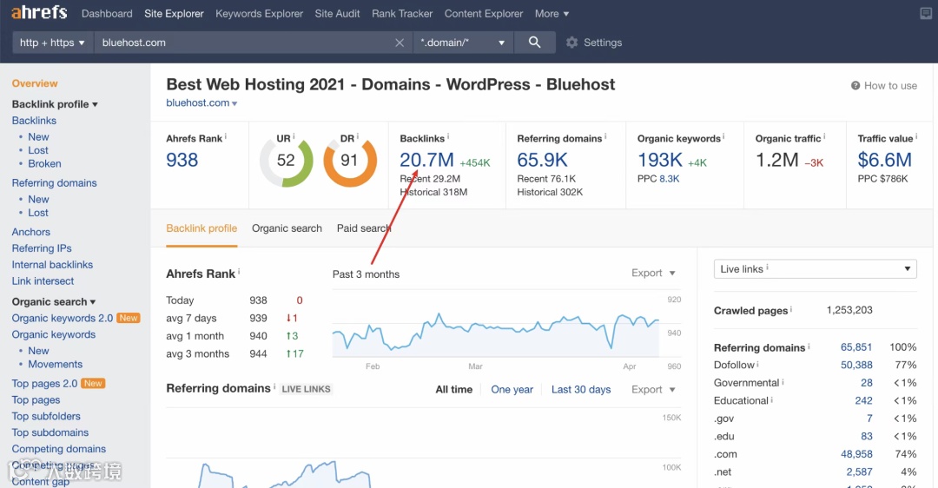Open the Live links dropdown
This screenshot has width=938, height=488.
tap(815, 269)
